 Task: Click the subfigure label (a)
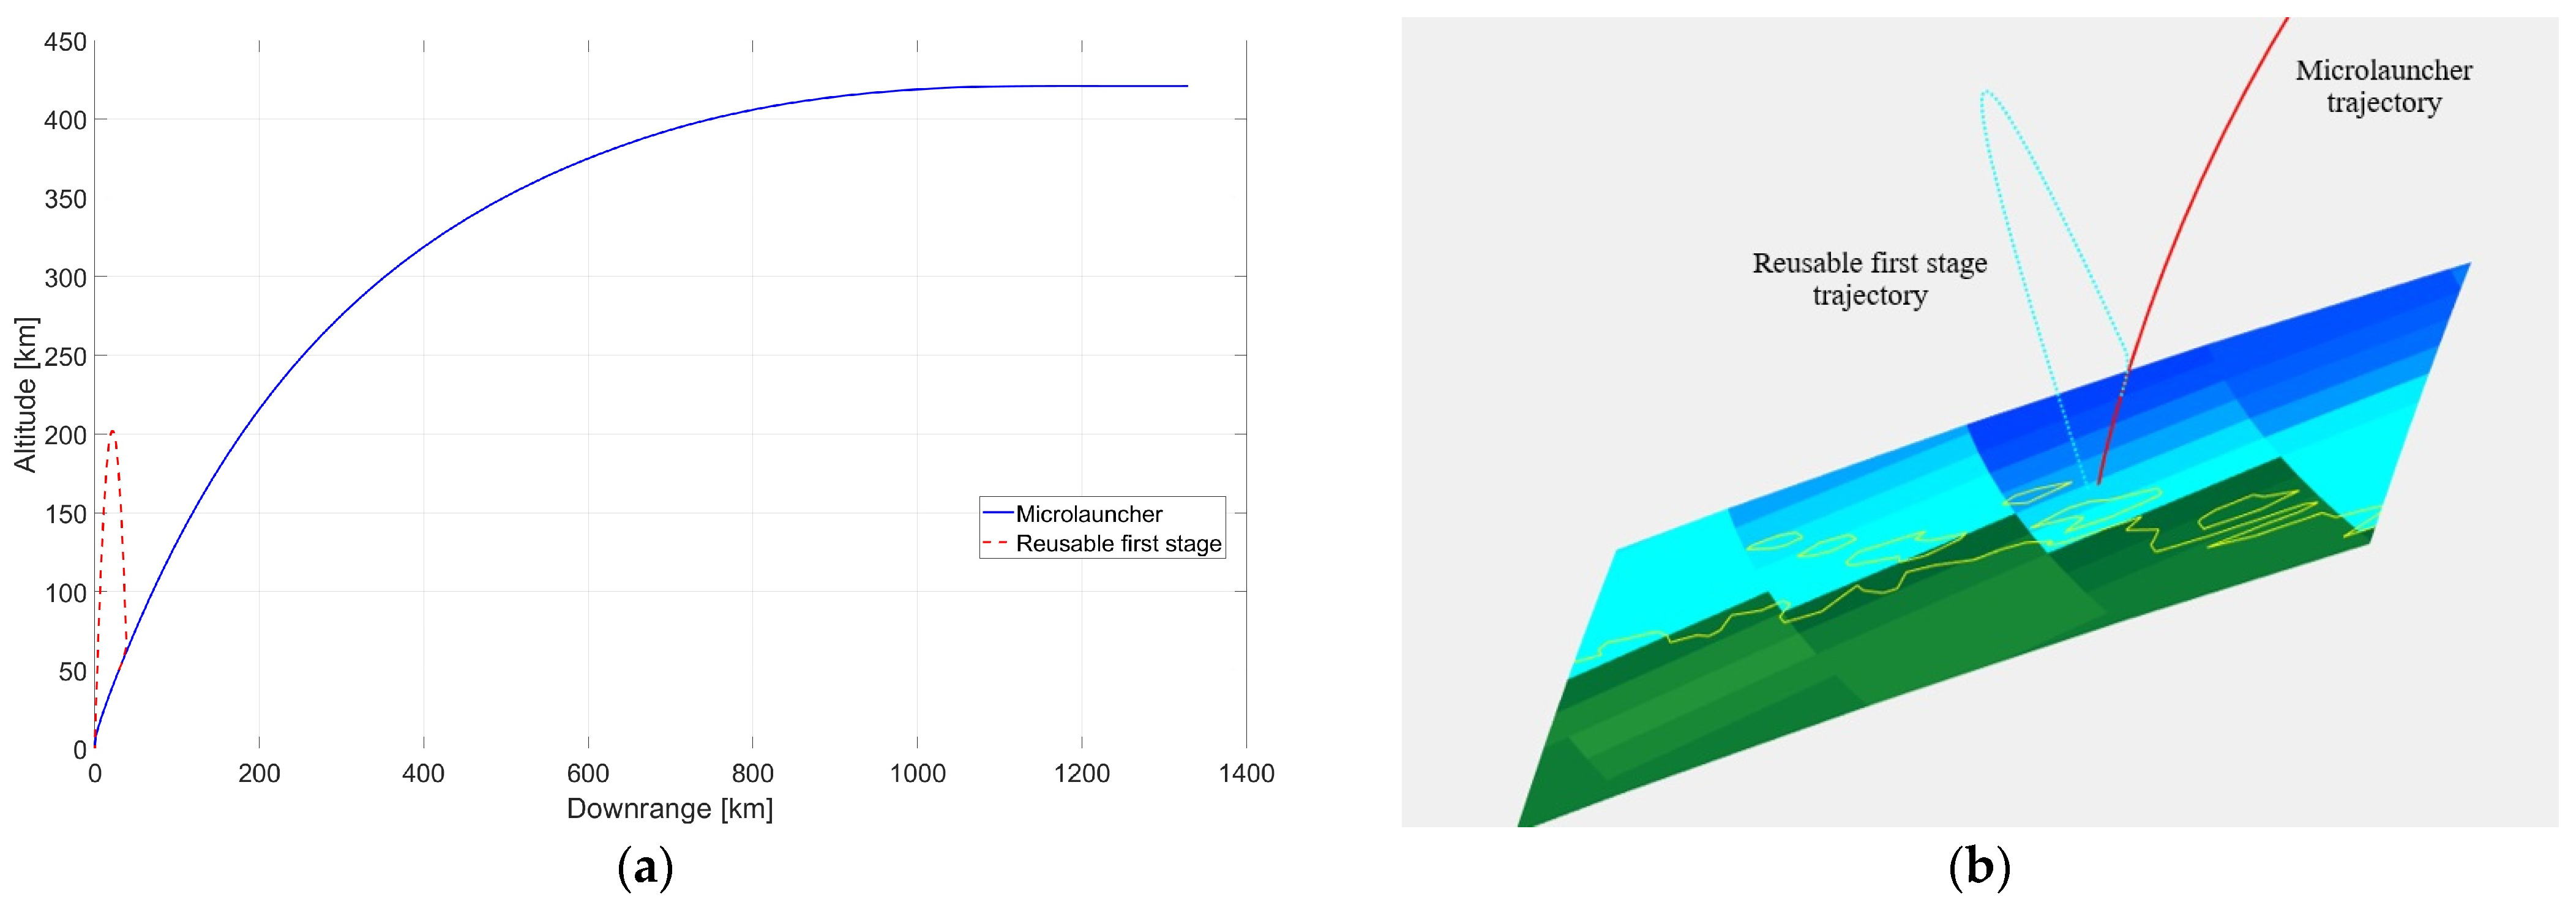[645, 868]
